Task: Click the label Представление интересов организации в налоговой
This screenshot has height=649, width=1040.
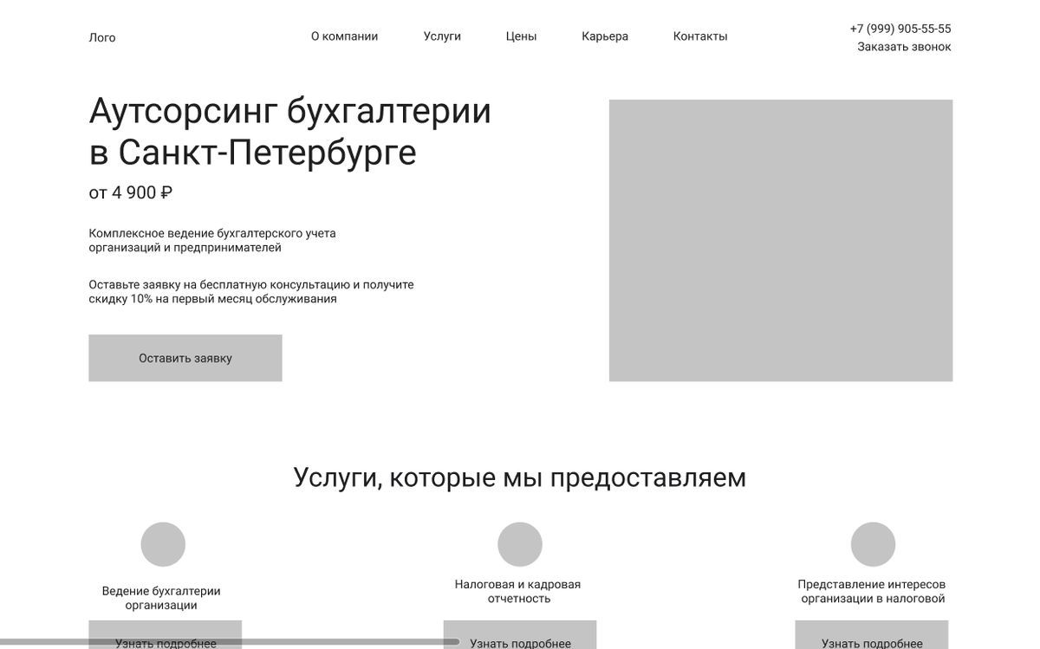Action: [872, 591]
